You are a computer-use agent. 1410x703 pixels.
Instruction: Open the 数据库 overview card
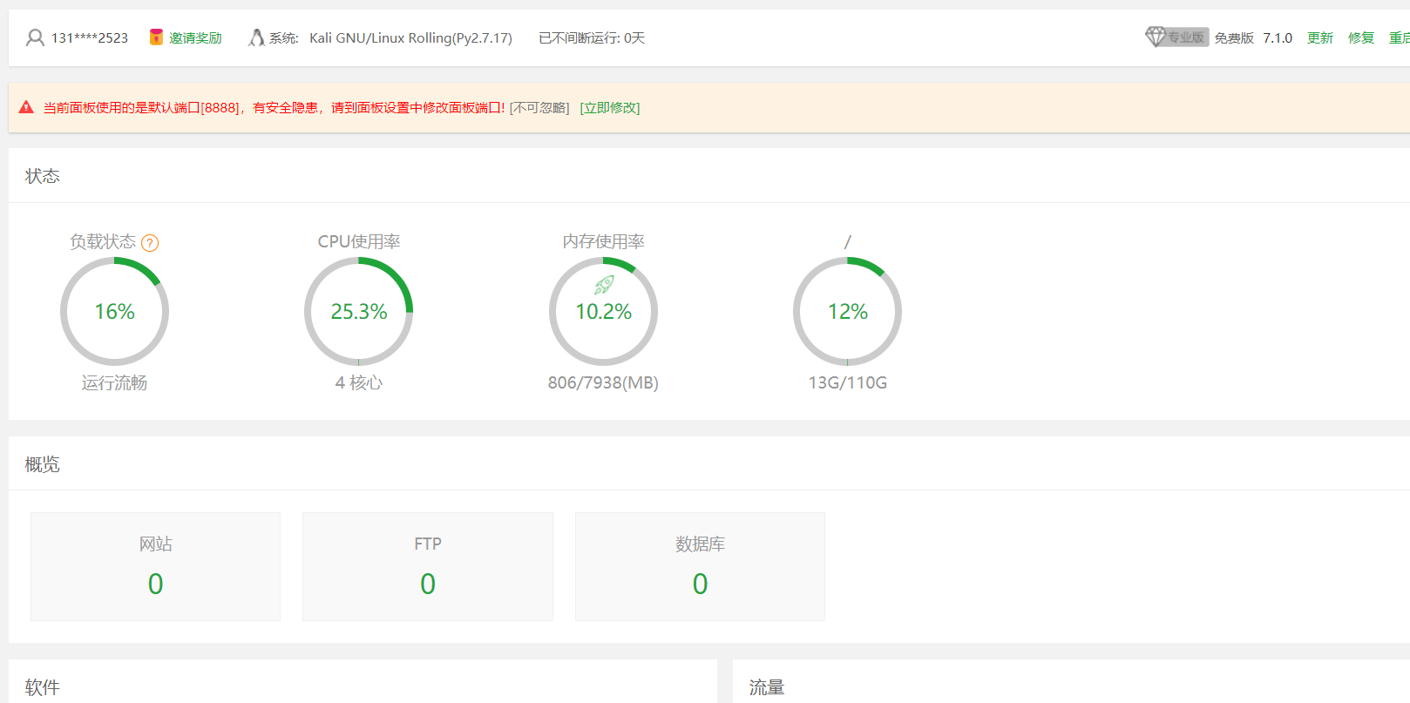pos(700,566)
